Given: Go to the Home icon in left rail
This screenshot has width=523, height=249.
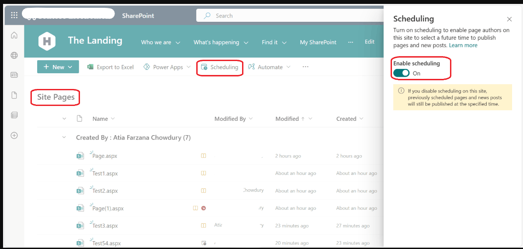Looking at the screenshot, I should coord(14,35).
